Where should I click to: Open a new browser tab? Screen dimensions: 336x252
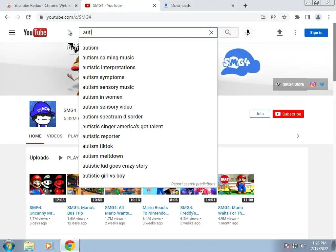(x=245, y=6)
